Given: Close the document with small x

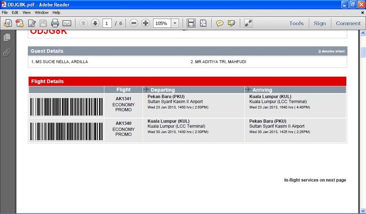Looking at the screenshot, I should (362, 13).
